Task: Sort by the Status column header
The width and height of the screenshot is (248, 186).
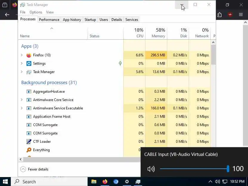Action: (106, 33)
